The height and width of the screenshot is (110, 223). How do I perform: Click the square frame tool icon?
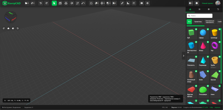click(x=134, y=3)
